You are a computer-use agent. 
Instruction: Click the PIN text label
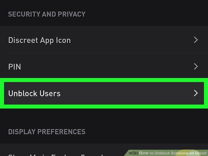15,67
